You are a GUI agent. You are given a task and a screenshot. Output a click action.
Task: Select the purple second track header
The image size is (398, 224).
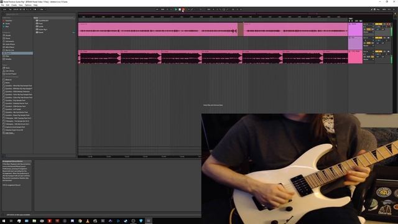(355, 43)
